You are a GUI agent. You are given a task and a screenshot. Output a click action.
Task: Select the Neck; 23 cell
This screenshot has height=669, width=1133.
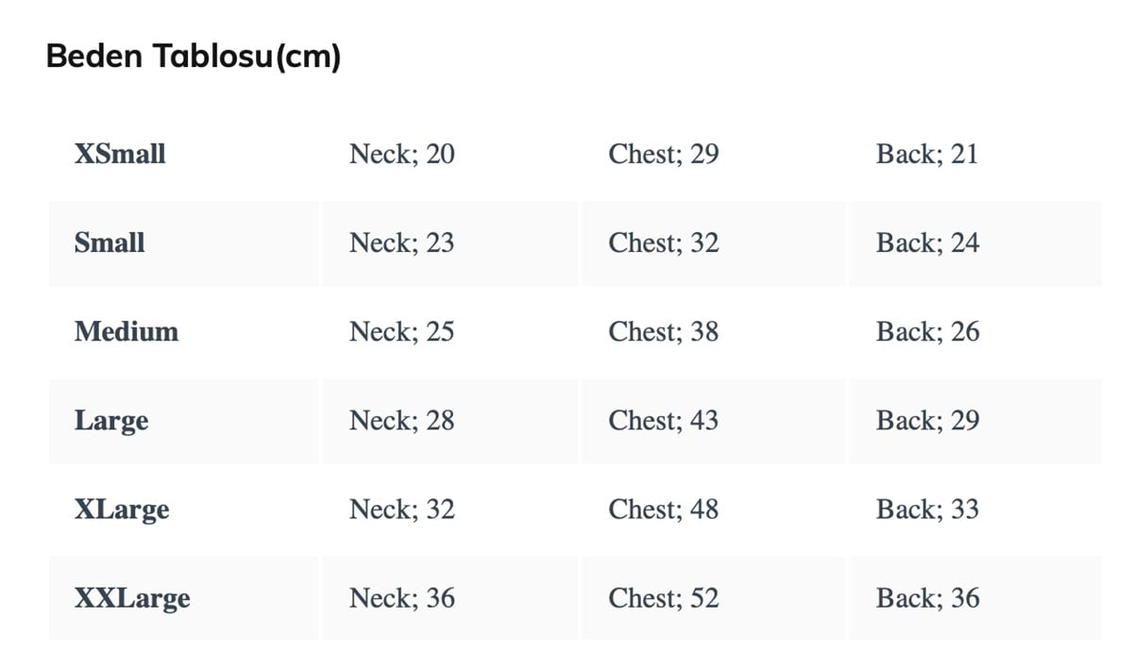click(401, 243)
